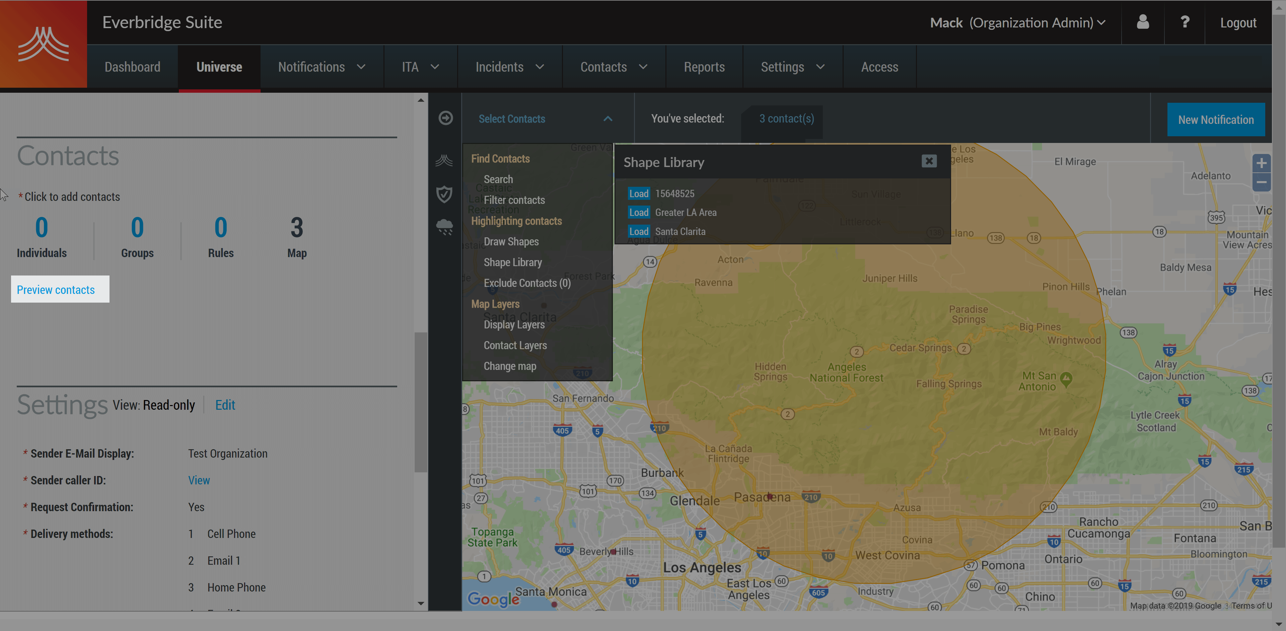Click the user profile icon

(x=1142, y=22)
